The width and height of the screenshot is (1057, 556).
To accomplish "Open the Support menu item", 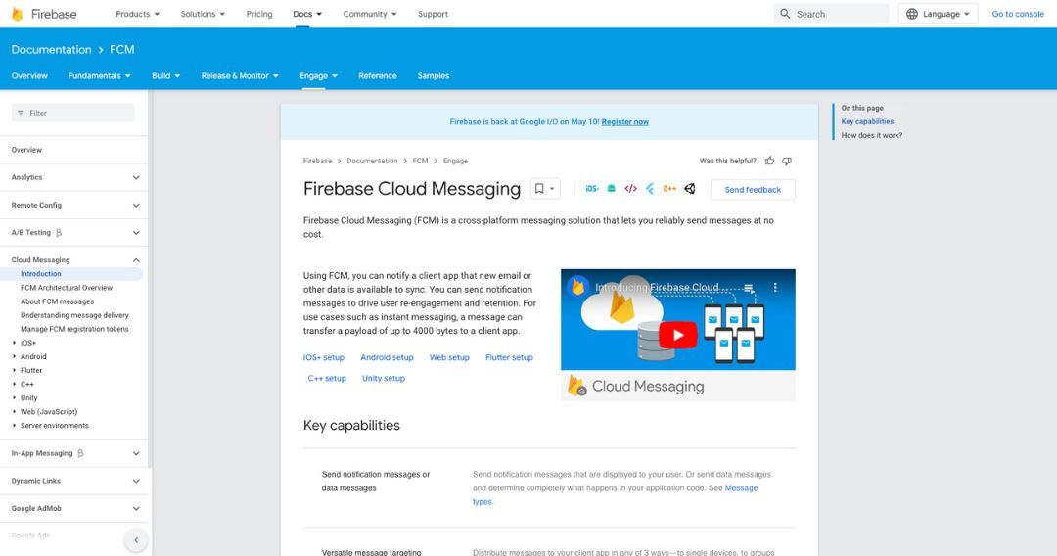I will tap(433, 14).
